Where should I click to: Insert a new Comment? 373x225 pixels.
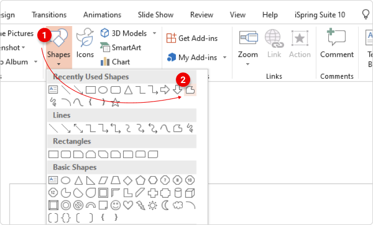tap(337, 44)
